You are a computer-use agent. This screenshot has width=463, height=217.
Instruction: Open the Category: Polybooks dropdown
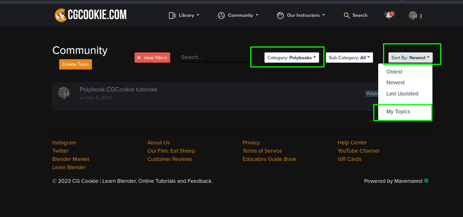tap(292, 58)
